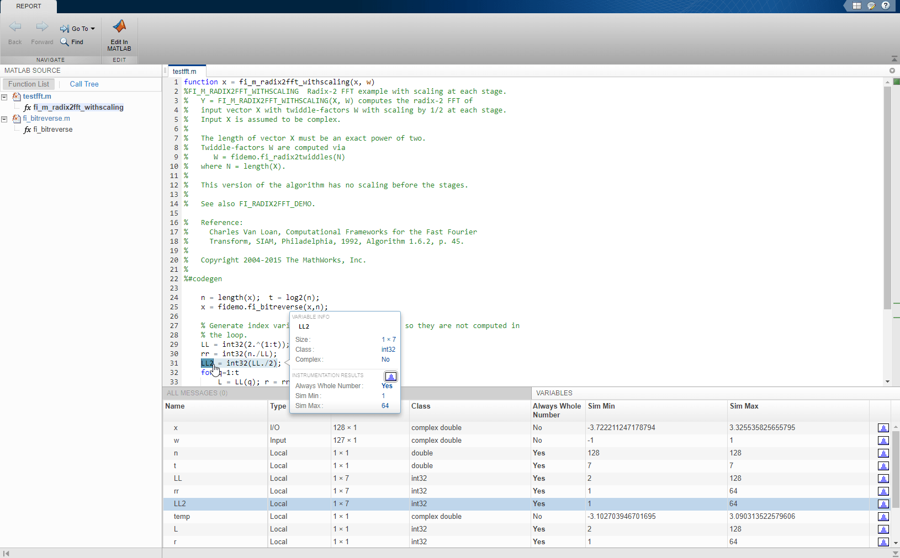The image size is (900, 558).
Task: Click the Edit In MATLAB icon
Action: [119, 26]
